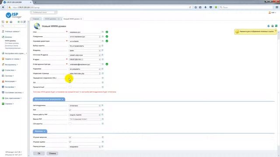This screenshot has height=157, width=280.
Task: Open Почтовые домены link in sidebar
Action: coord(12,43)
